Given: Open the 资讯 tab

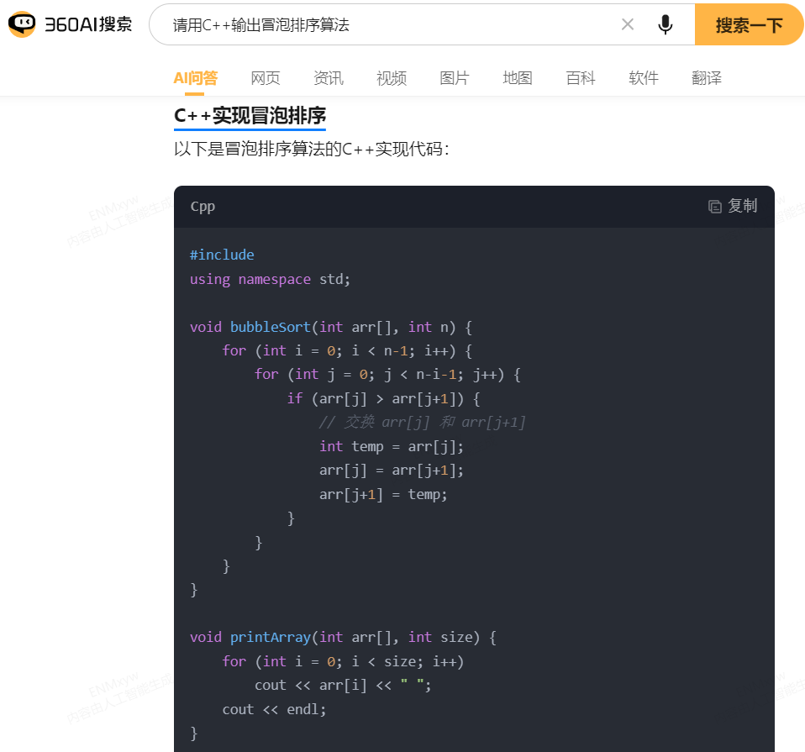Looking at the screenshot, I should (329, 78).
